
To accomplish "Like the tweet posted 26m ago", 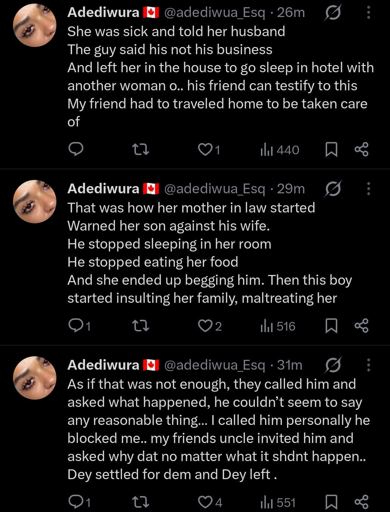I will (205, 149).
